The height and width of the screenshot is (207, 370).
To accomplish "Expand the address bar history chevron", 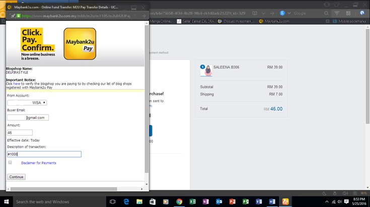I will (x=263, y=13).
